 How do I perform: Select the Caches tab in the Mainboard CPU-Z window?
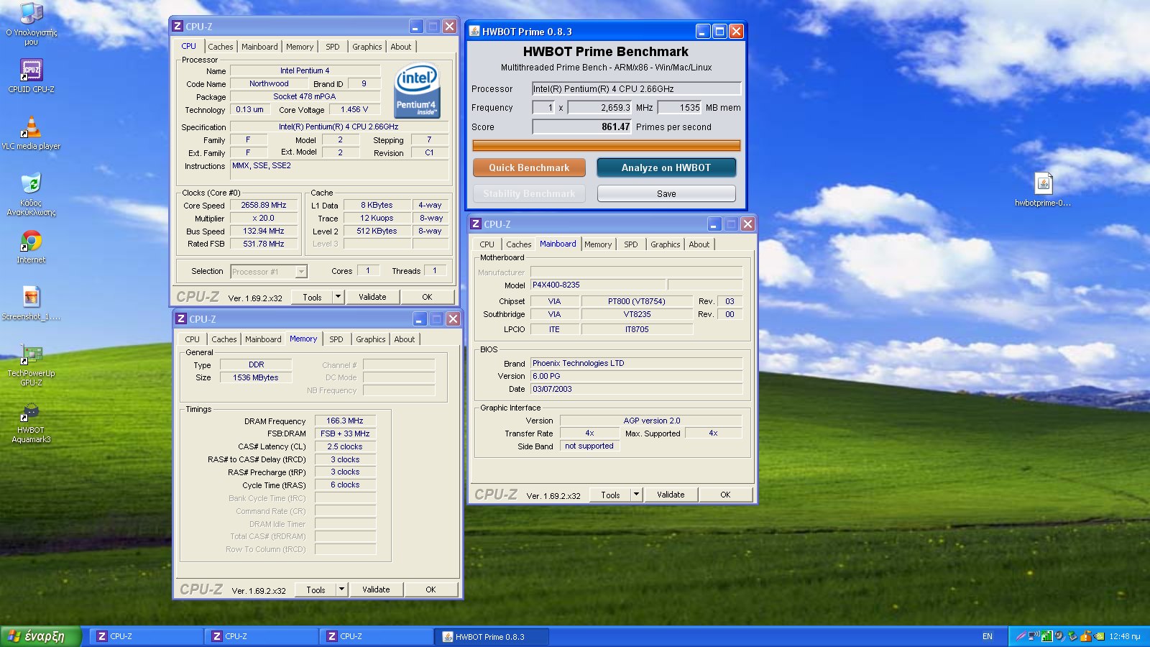[x=519, y=244]
